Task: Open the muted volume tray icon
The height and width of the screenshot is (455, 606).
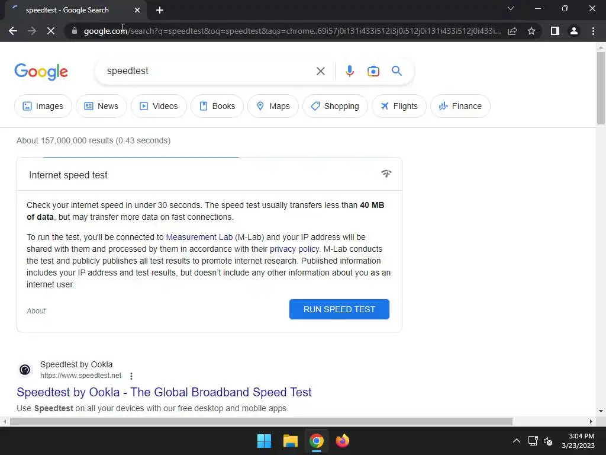Action: point(548,441)
